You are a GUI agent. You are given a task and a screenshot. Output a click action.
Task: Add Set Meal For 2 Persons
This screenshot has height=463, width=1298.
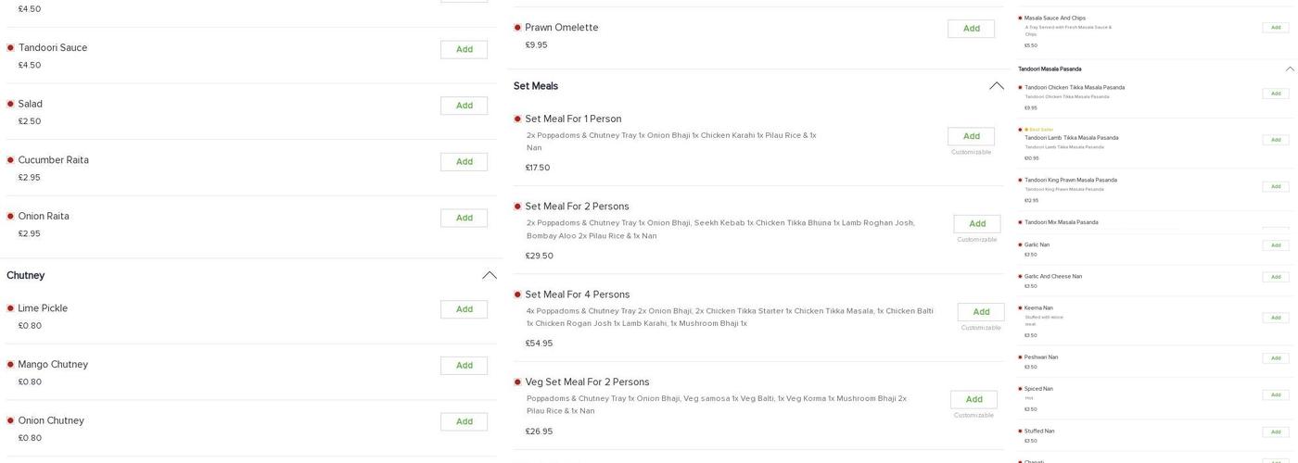[x=976, y=224]
